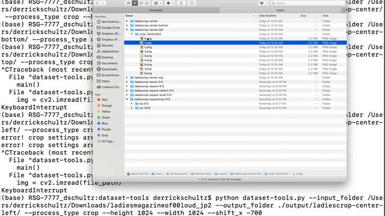
Task: Open Creative Cloud in the sidebar
Action: coord(108,87)
